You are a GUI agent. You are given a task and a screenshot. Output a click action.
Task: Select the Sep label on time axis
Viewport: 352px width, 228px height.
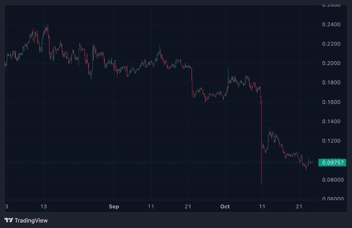coord(114,206)
